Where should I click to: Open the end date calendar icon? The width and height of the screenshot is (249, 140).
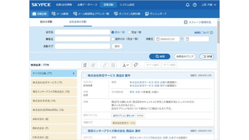click(187, 39)
